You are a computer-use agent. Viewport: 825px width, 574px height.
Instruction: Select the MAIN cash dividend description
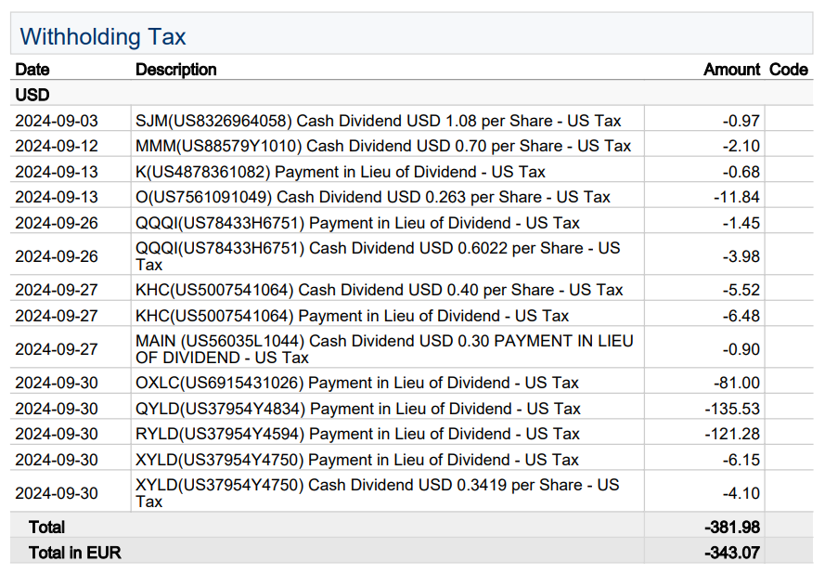point(384,349)
